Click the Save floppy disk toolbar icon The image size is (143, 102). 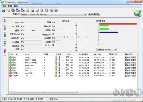coord(3,10)
